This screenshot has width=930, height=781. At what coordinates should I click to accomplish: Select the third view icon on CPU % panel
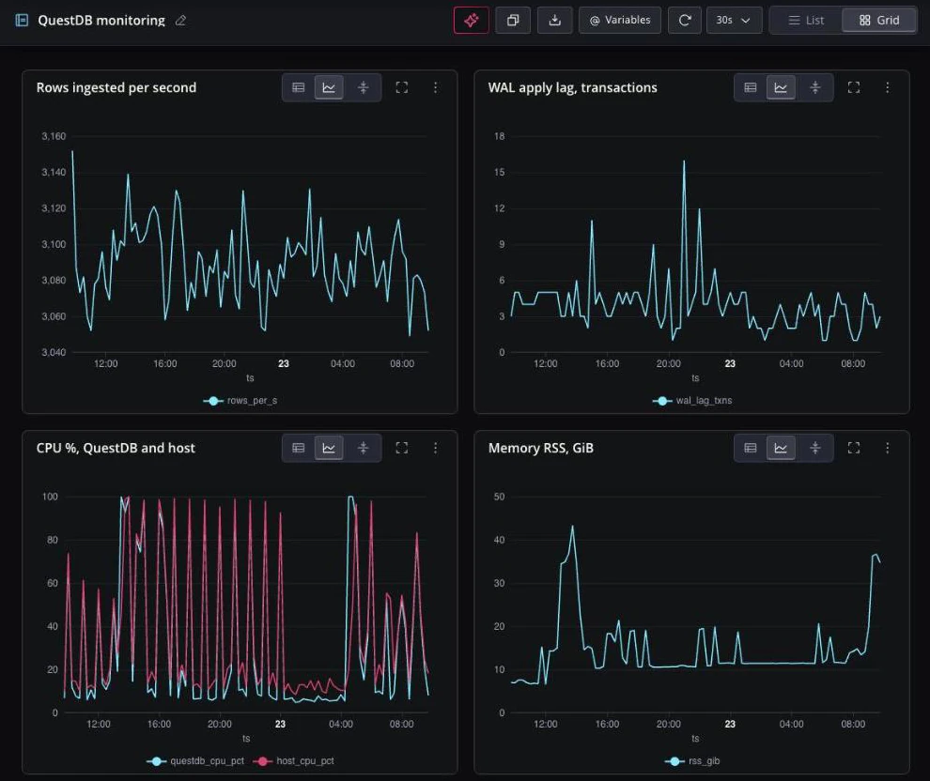[x=363, y=448]
